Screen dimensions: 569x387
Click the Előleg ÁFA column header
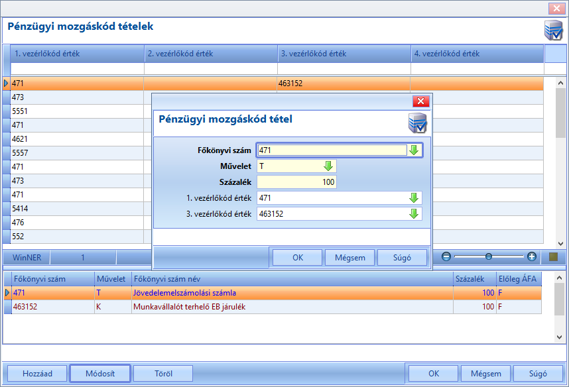coord(519,279)
